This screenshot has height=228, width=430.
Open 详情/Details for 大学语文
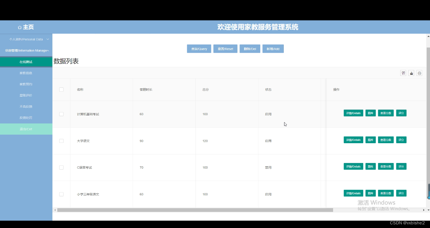pyautogui.click(x=353, y=140)
